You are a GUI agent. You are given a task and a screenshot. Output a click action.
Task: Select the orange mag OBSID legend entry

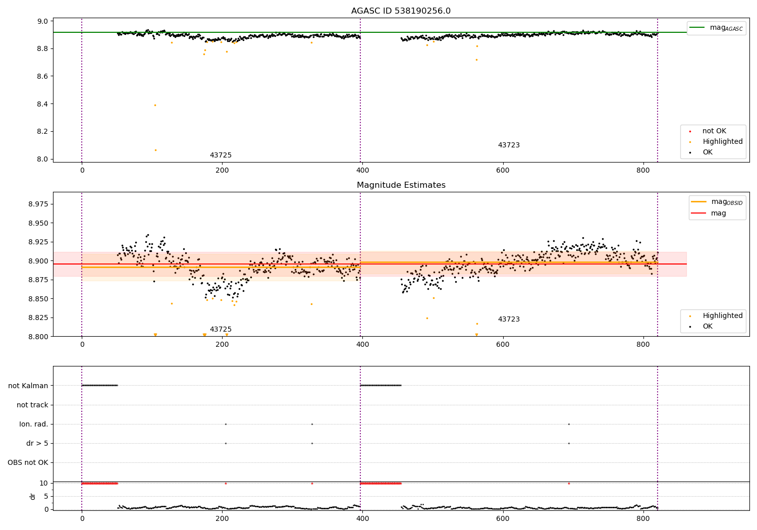[x=717, y=202]
